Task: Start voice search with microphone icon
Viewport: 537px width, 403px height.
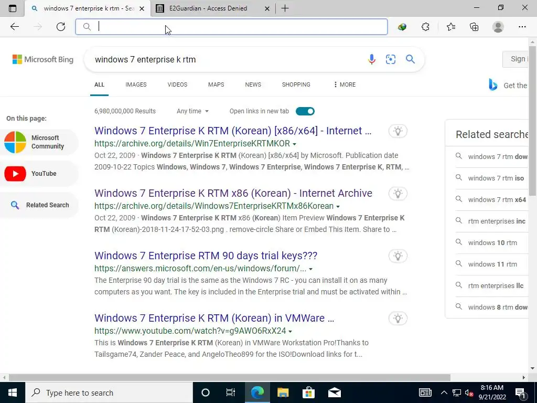Action: coord(372,59)
